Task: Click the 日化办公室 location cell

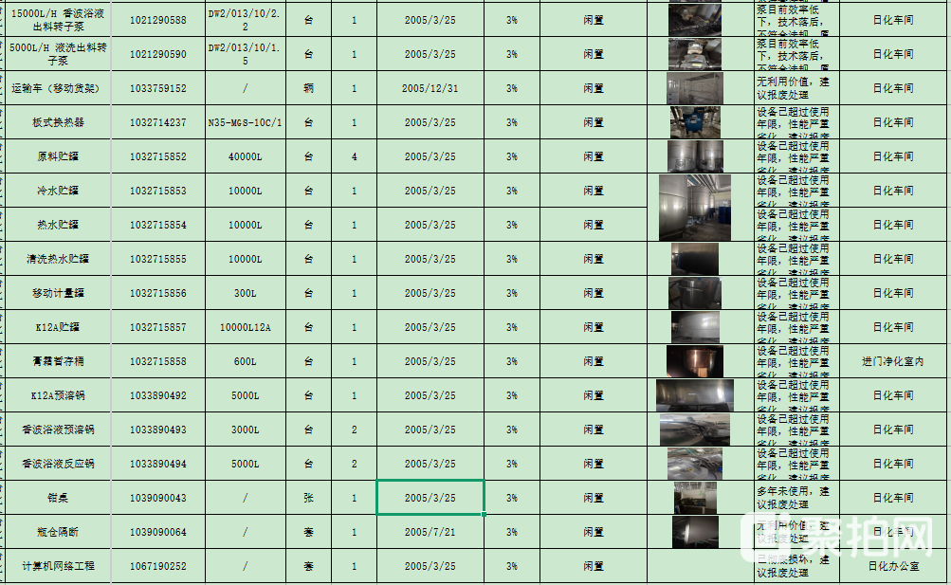Action: pos(892,566)
